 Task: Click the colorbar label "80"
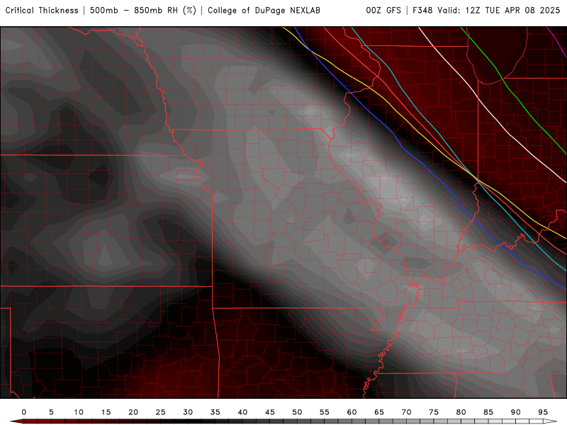tap(461, 412)
